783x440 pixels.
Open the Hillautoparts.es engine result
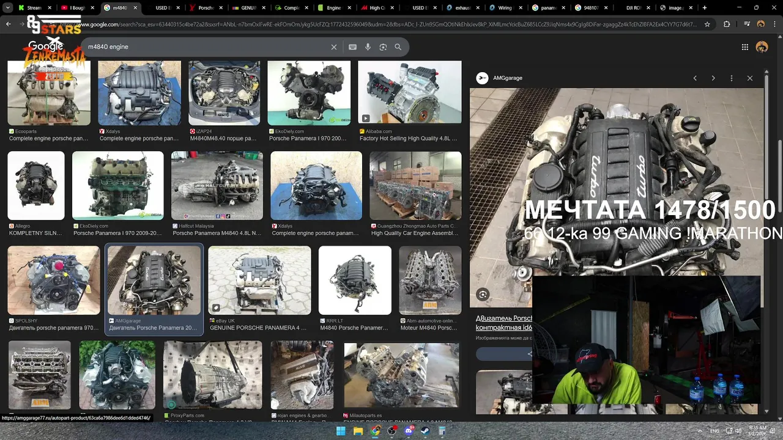[x=401, y=375]
